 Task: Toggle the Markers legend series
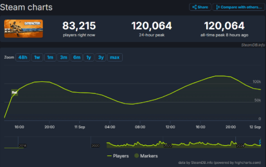tap(146, 156)
